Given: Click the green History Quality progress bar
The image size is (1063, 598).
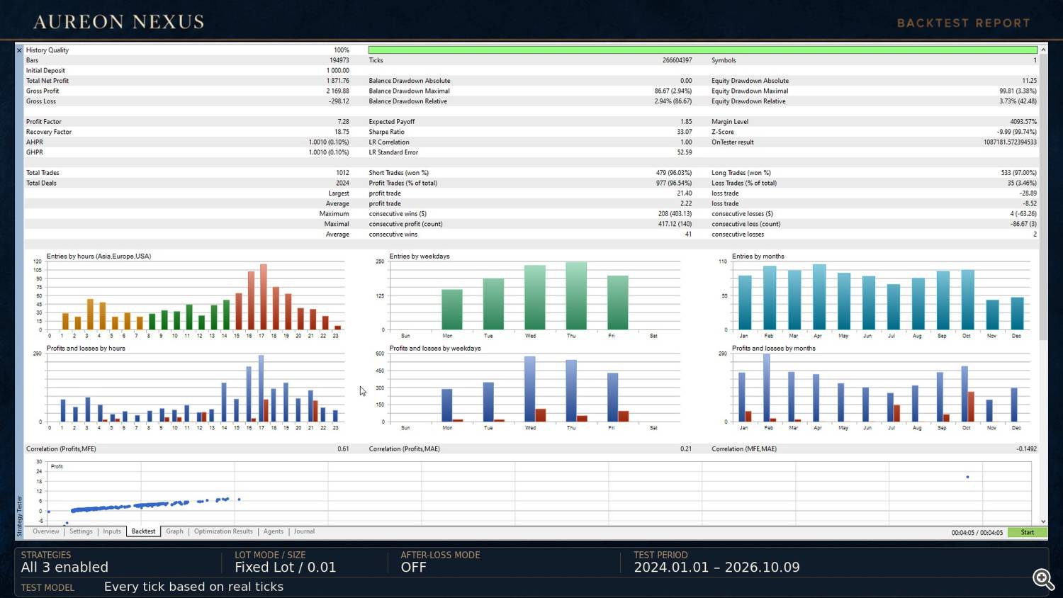Looking at the screenshot, I should pos(703,50).
